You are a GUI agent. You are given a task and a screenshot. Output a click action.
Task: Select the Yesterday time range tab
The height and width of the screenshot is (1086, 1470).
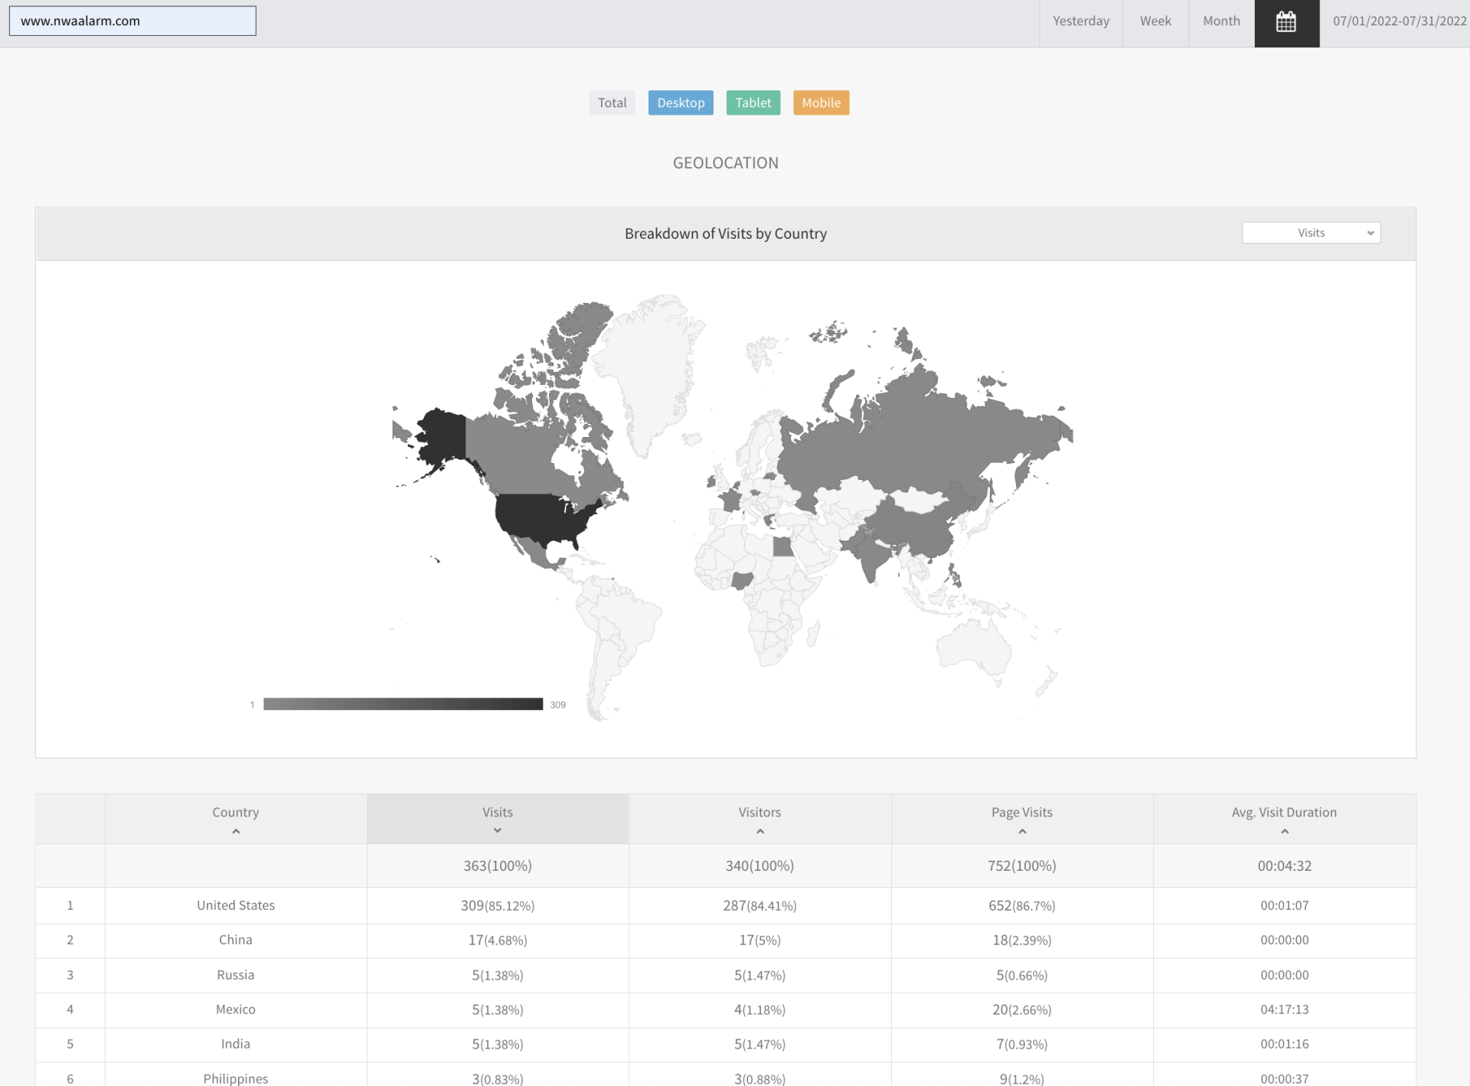pos(1080,22)
